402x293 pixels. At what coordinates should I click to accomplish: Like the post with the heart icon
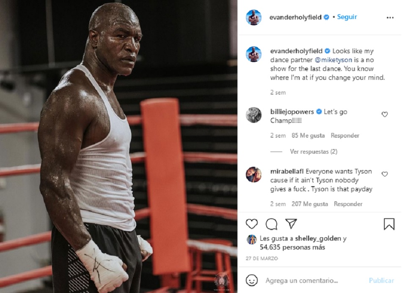[251, 224]
